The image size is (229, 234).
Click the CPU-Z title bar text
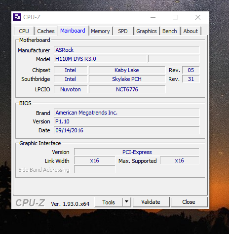[x=32, y=17]
